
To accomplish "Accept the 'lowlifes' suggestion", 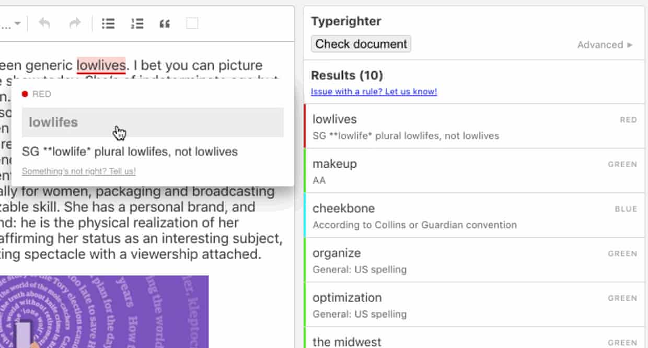I will [153, 122].
